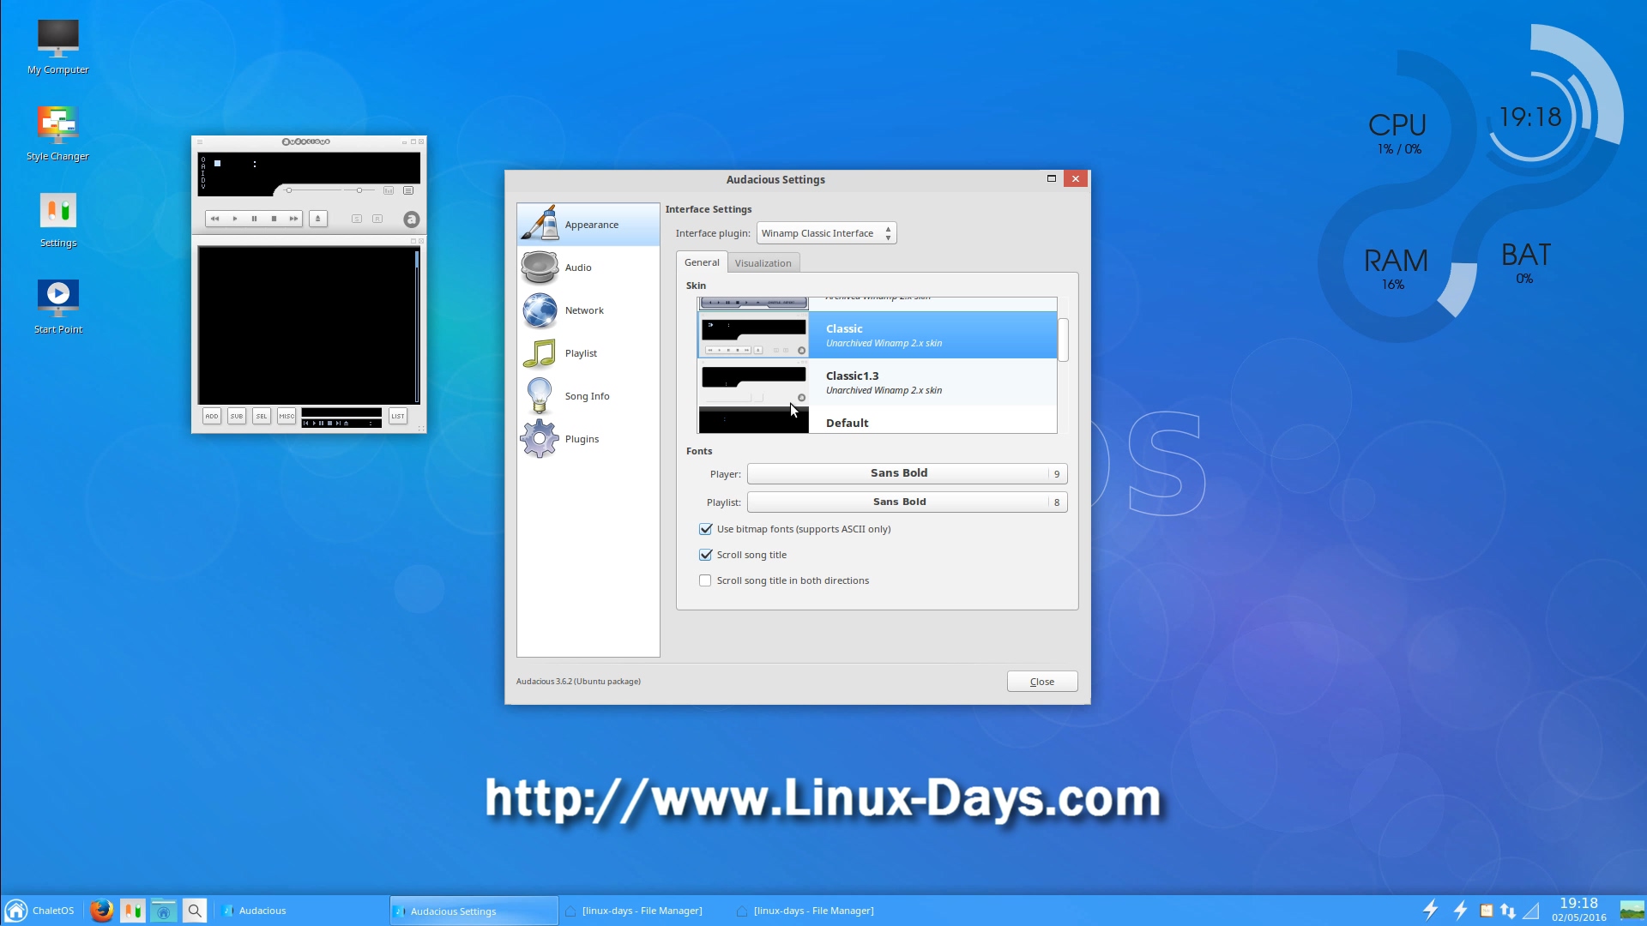This screenshot has width=1647, height=926.
Task: Select Appearance in the settings sidebar
Action: [x=588, y=225]
